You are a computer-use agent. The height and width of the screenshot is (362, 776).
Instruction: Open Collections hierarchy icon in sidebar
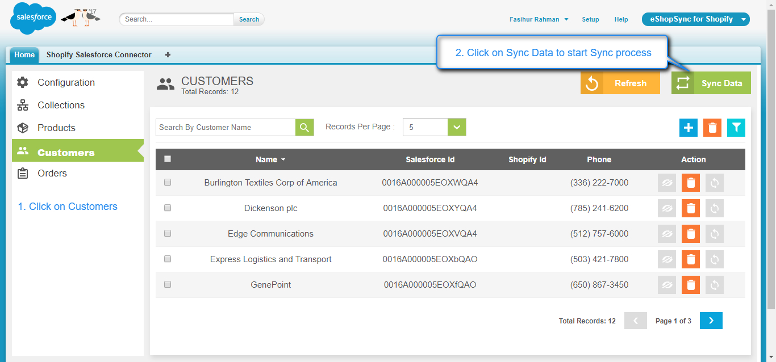[x=23, y=105]
